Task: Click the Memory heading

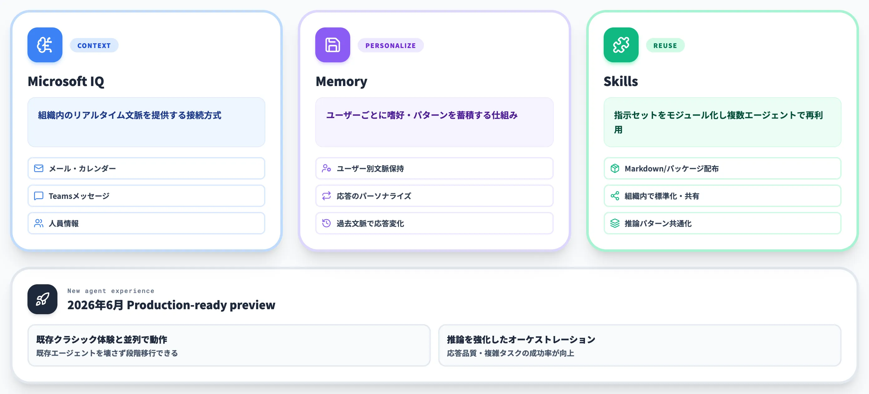Action: pyautogui.click(x=341, y=81)
